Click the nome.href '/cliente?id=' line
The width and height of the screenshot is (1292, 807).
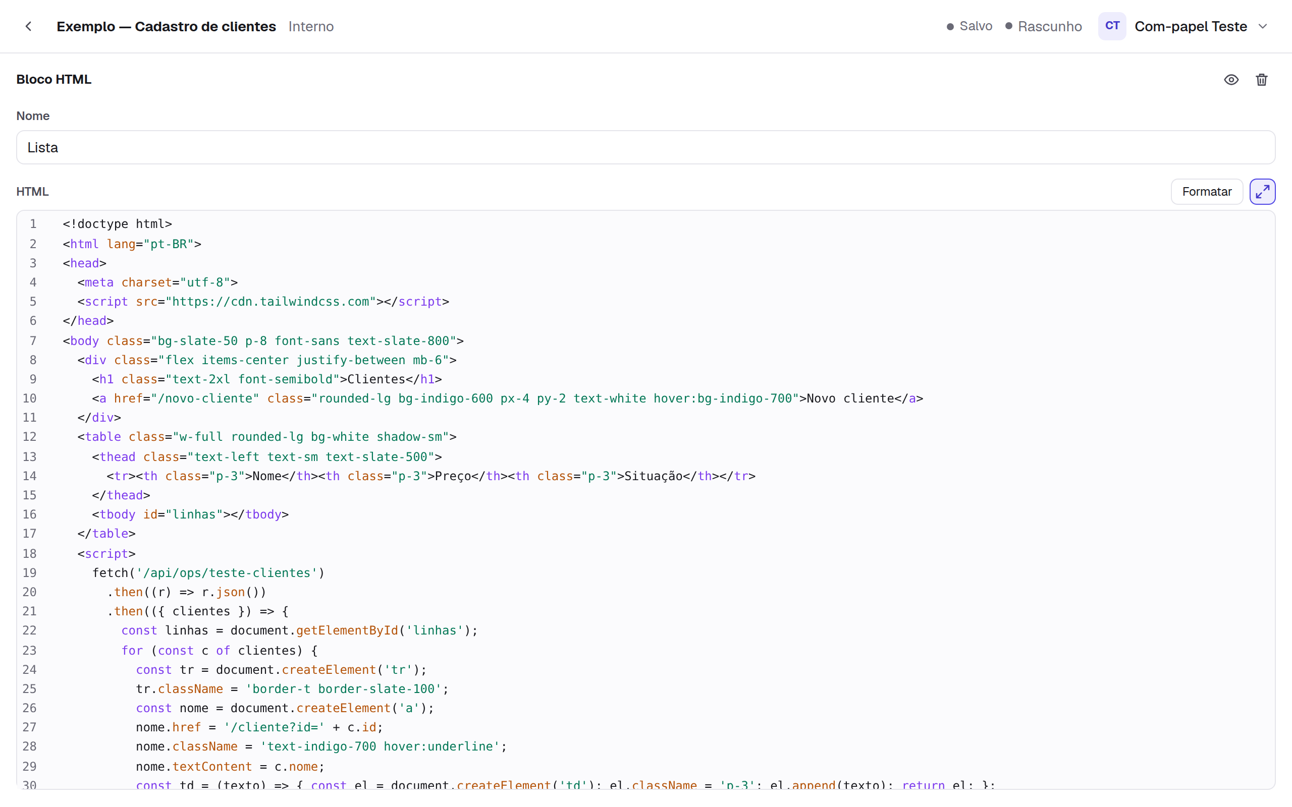[x=259, y=727]
